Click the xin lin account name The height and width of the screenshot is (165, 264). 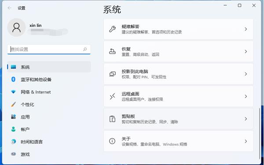[x=36, y=26]
